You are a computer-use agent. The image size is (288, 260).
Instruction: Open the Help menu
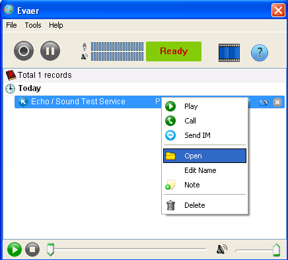tap(56, 25)
